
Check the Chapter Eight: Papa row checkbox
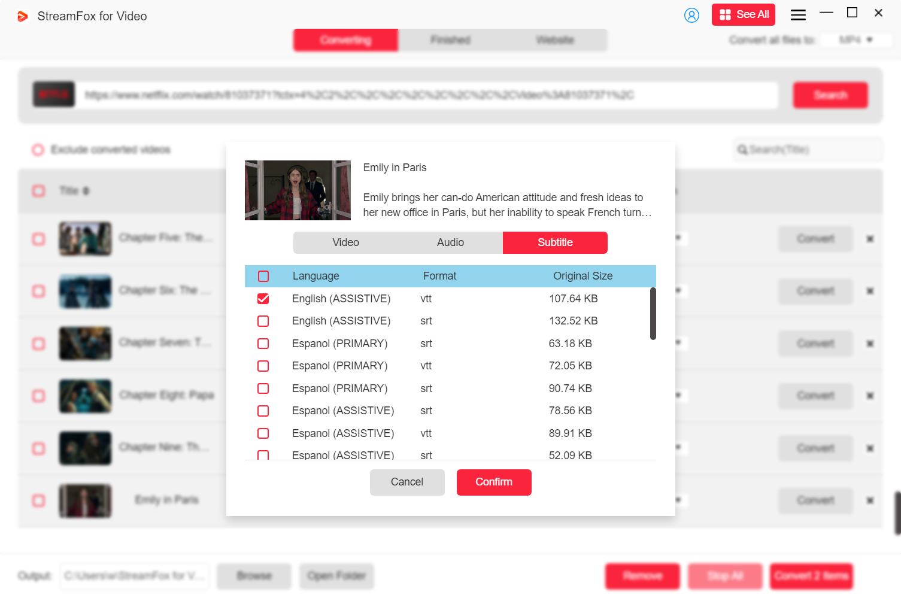(39, 396)
